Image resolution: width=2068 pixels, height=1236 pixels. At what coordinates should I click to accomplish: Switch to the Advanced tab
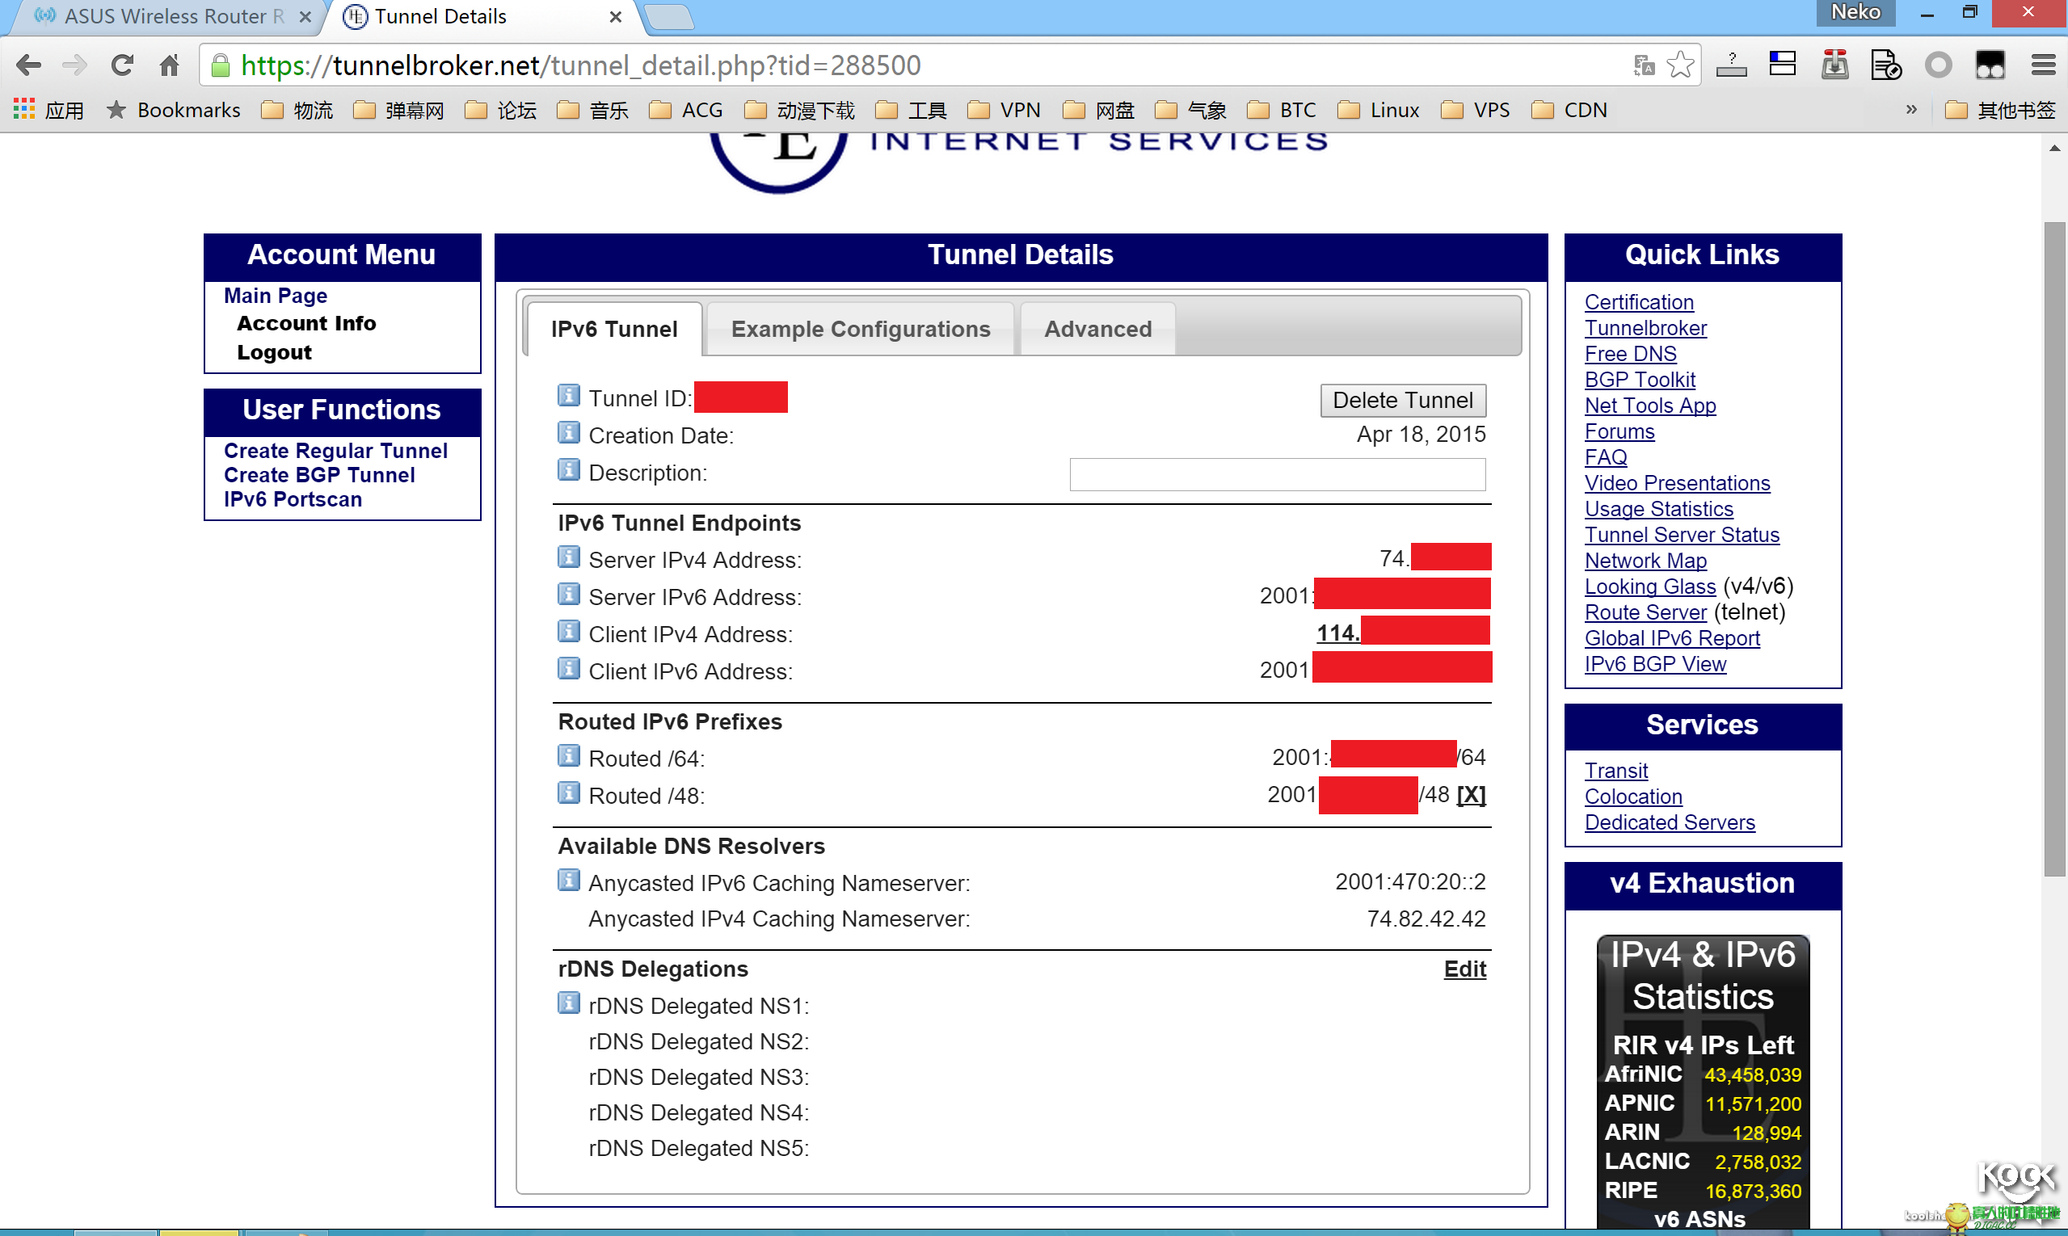pyautogui.click(x=1098, y=329)
